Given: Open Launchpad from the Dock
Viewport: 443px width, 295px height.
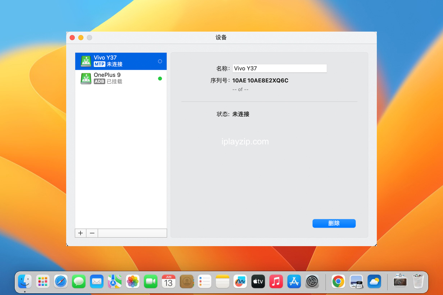Looking at the screenshot, I should (x=43, y=281).
